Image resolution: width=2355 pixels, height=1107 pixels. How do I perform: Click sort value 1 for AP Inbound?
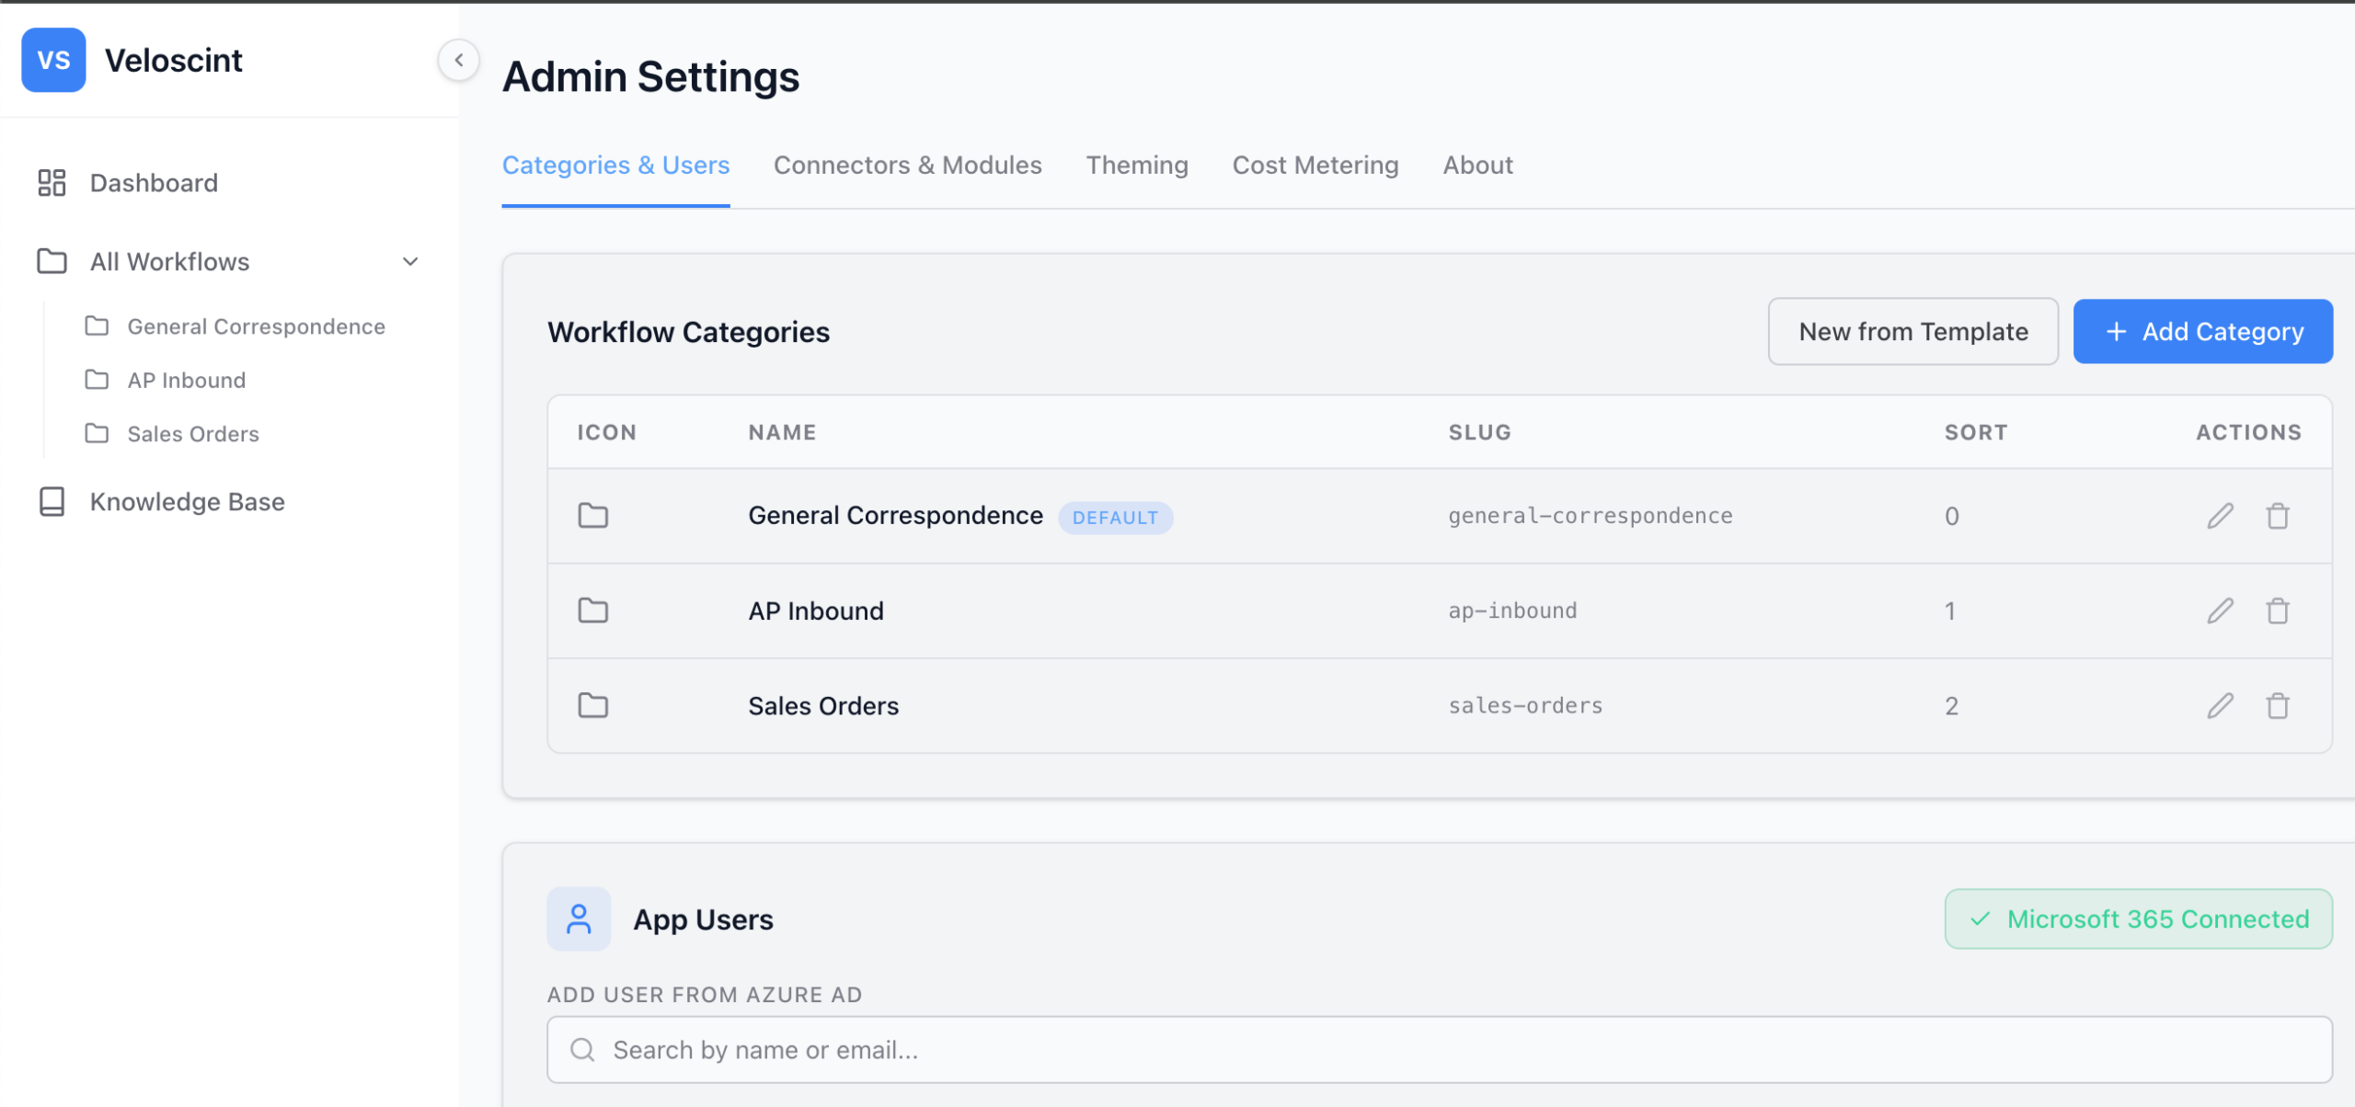pos(1949,611)
